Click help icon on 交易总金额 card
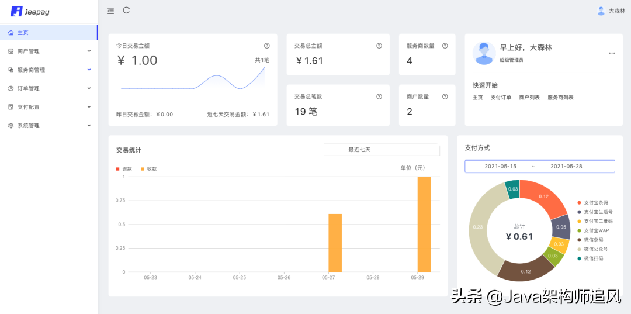 pos(379,46)
